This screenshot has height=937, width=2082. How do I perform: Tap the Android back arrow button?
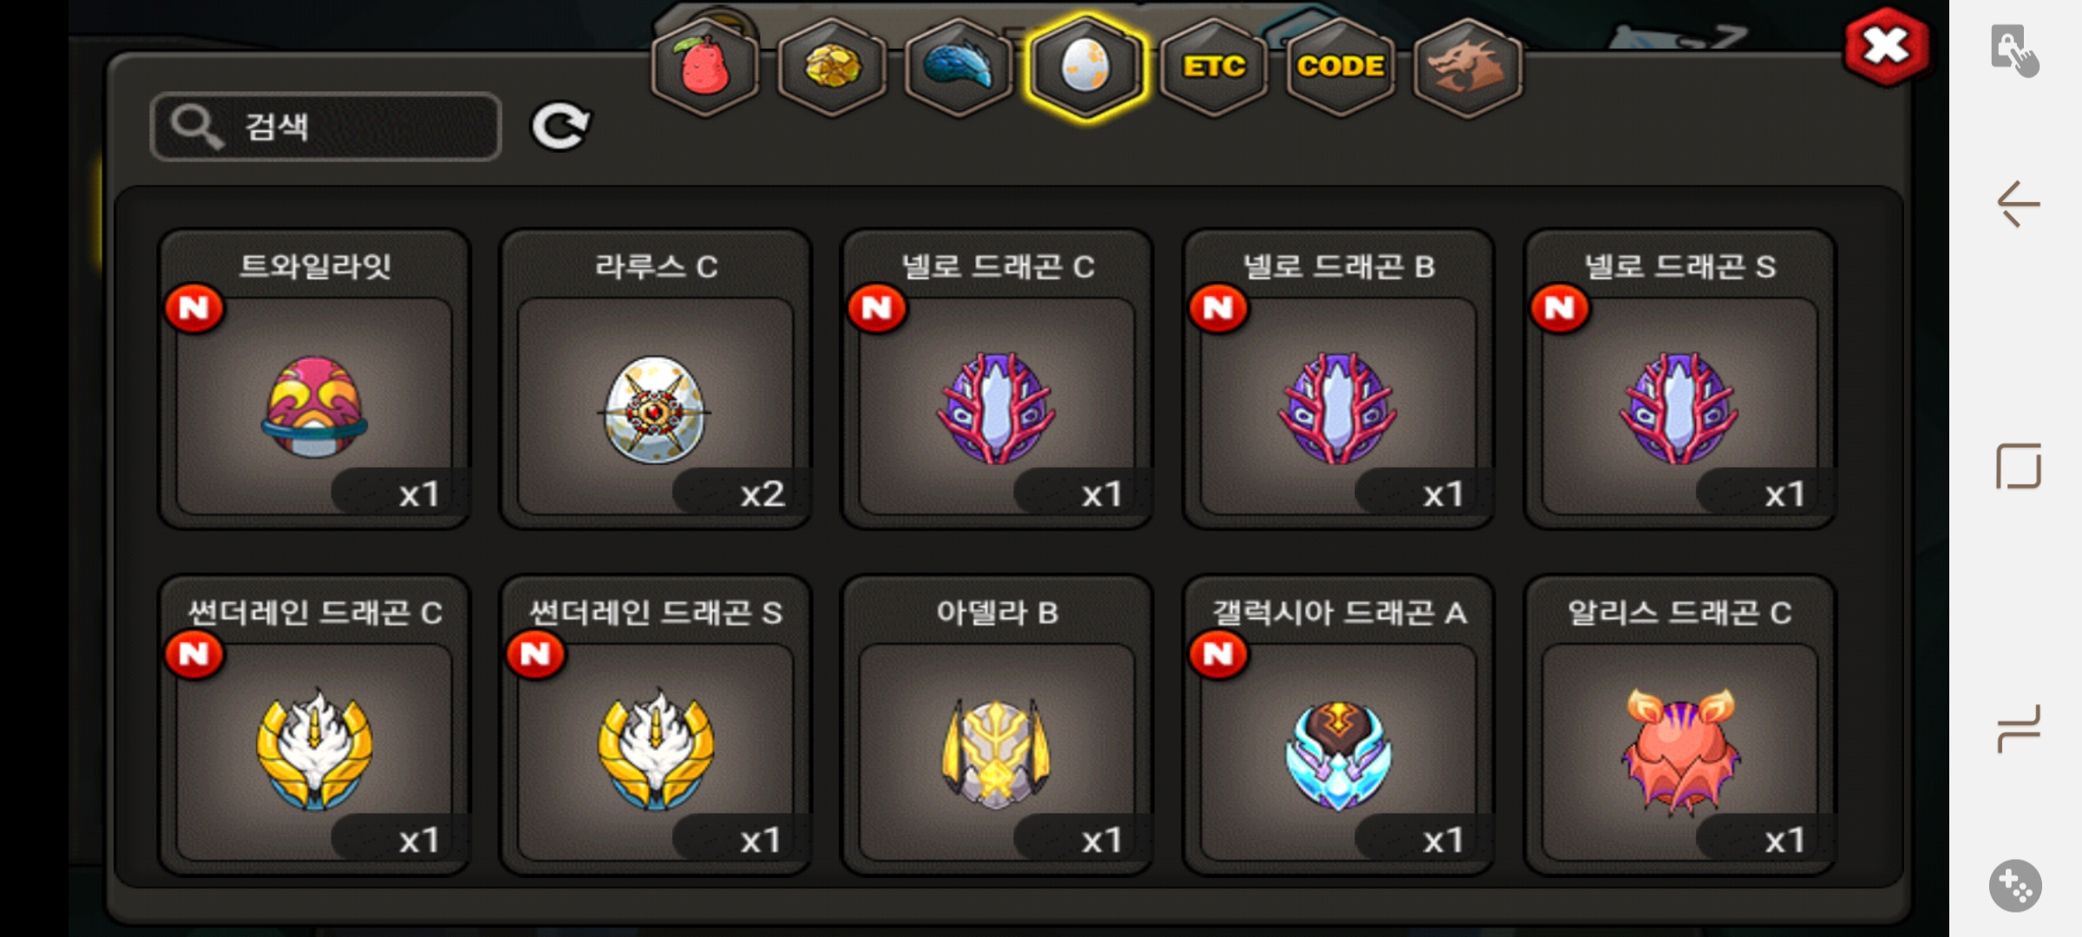click(x=2018, y=205)
